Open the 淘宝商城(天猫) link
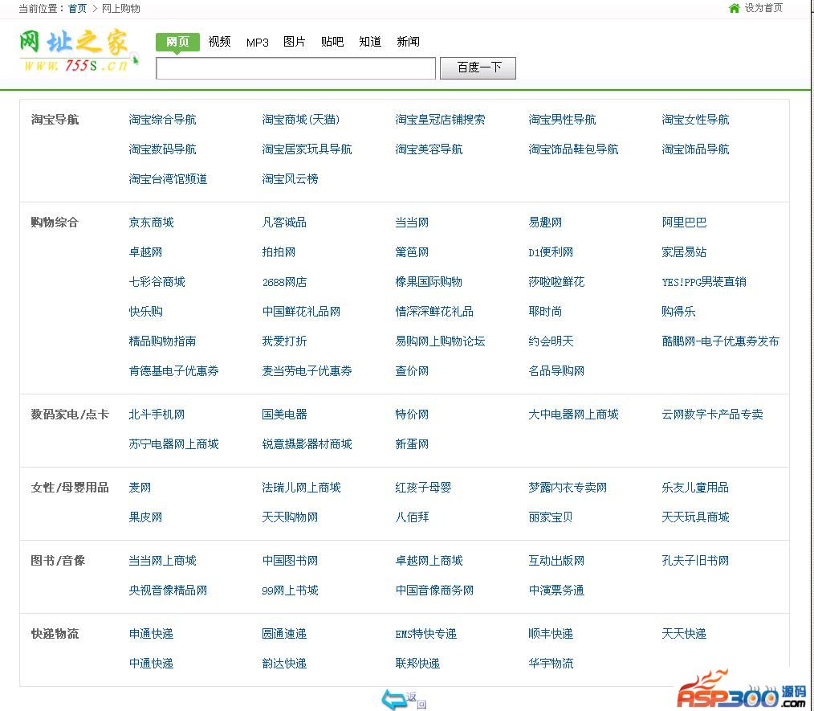This screenshot has height=711, width=814. 301,120
